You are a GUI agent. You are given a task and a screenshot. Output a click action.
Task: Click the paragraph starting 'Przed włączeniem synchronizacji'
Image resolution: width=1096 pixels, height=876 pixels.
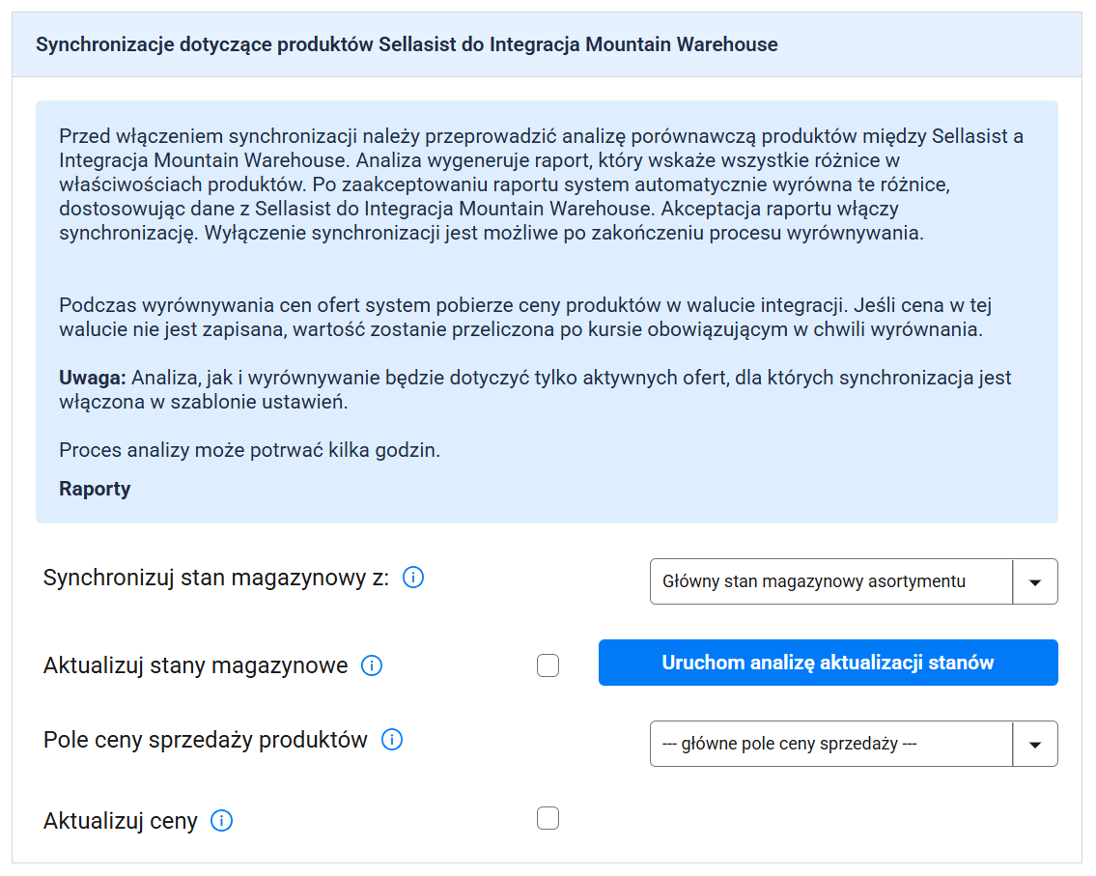(541, 184)
